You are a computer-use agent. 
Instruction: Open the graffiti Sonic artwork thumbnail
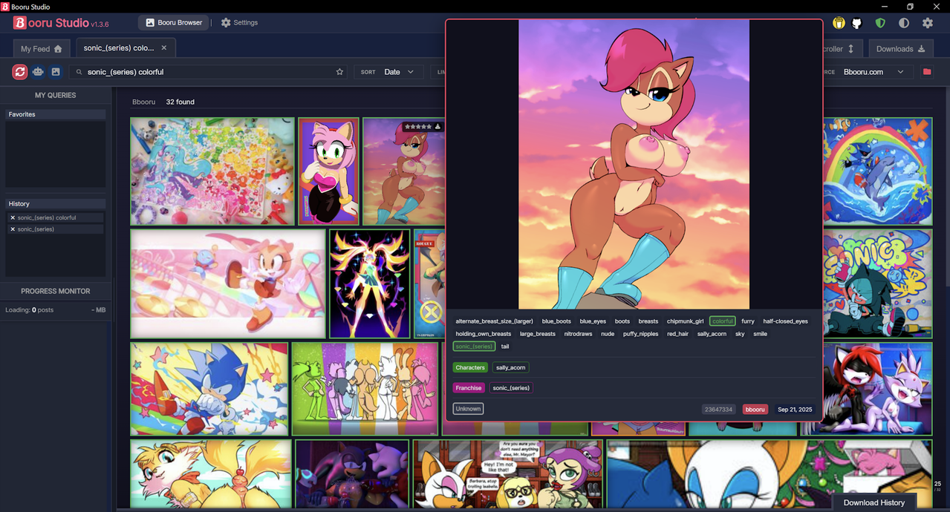pos(877,283)
